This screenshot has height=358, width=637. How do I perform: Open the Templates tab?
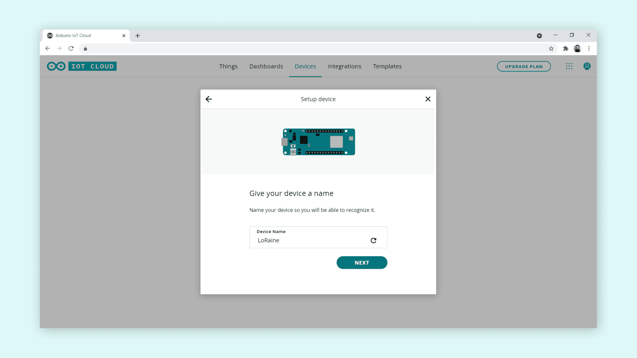(387, 66)
